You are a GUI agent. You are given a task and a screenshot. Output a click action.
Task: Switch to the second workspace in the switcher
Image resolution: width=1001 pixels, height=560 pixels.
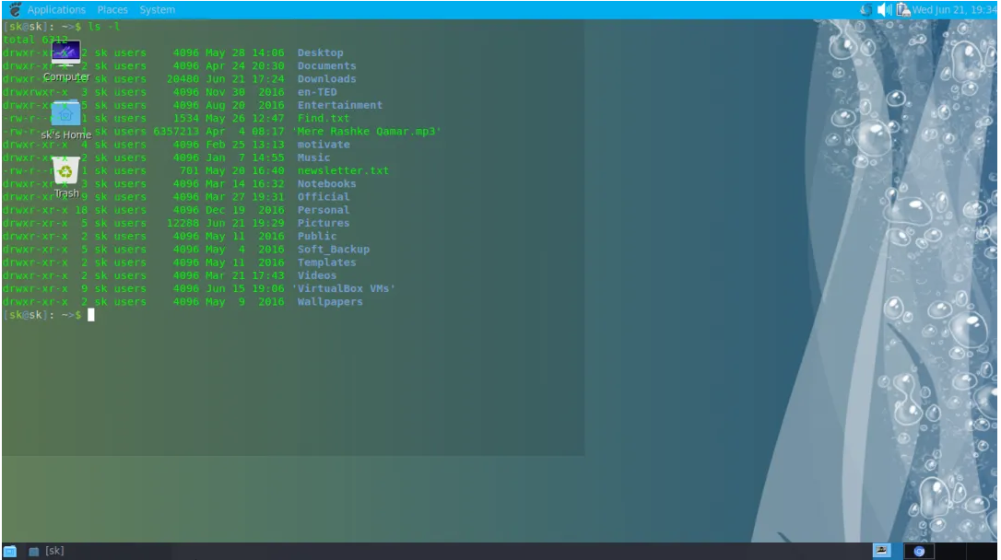920,551
